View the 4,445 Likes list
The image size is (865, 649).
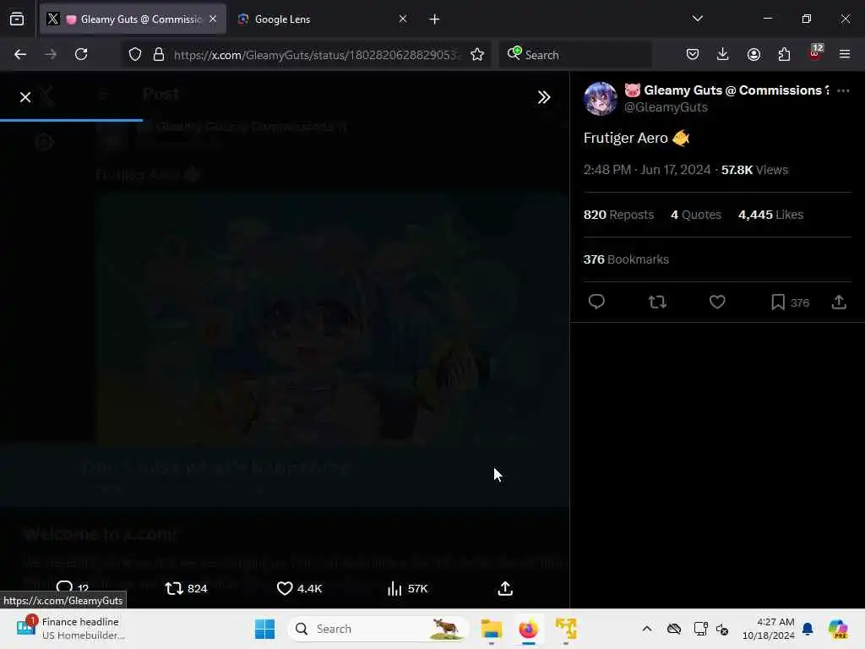coord(770,215)
